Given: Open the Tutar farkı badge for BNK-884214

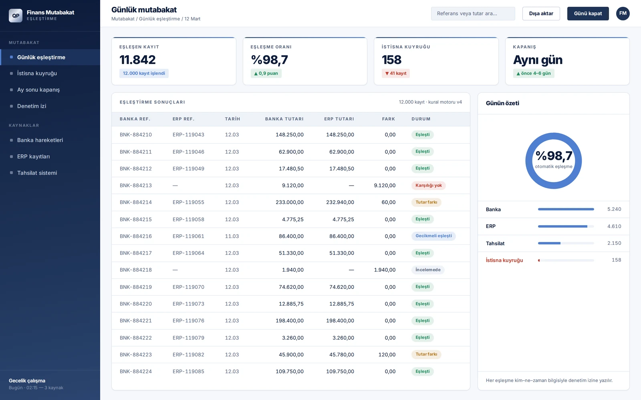Looking at the screenshot, I should (426, 202).
